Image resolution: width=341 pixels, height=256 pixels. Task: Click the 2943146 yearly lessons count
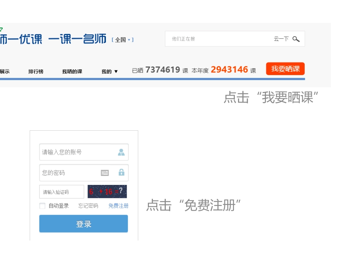point(229,70)
